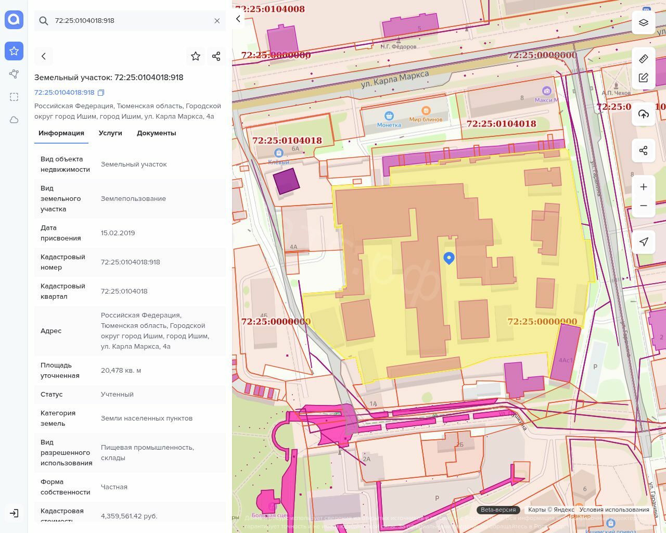Open the map layers panel
The image size is (666, 533).
coord(644,22)
